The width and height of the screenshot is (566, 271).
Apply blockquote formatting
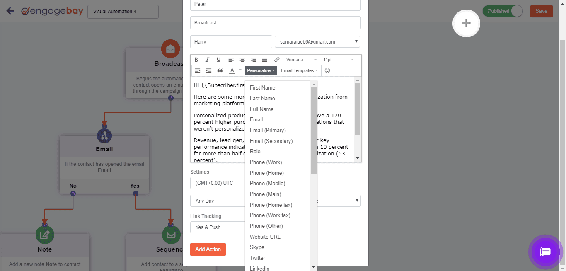pyautogui.click(x=220, y=70)
